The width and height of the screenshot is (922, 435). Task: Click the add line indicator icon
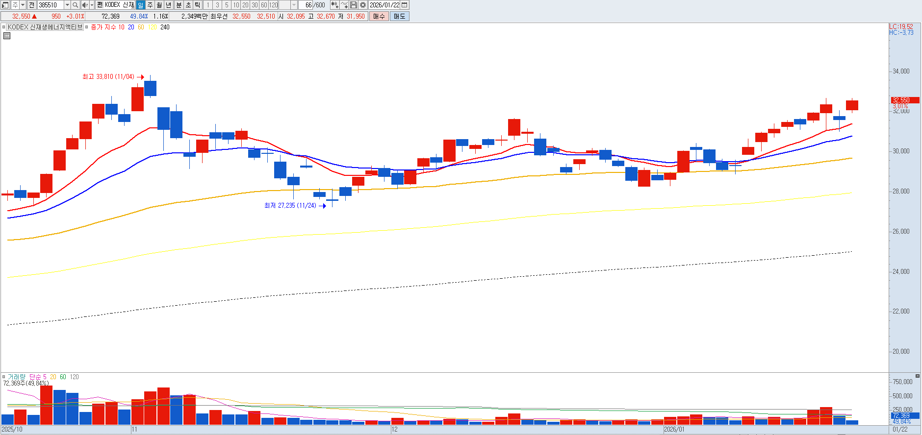pyautogui.click(x=344, y=5)
